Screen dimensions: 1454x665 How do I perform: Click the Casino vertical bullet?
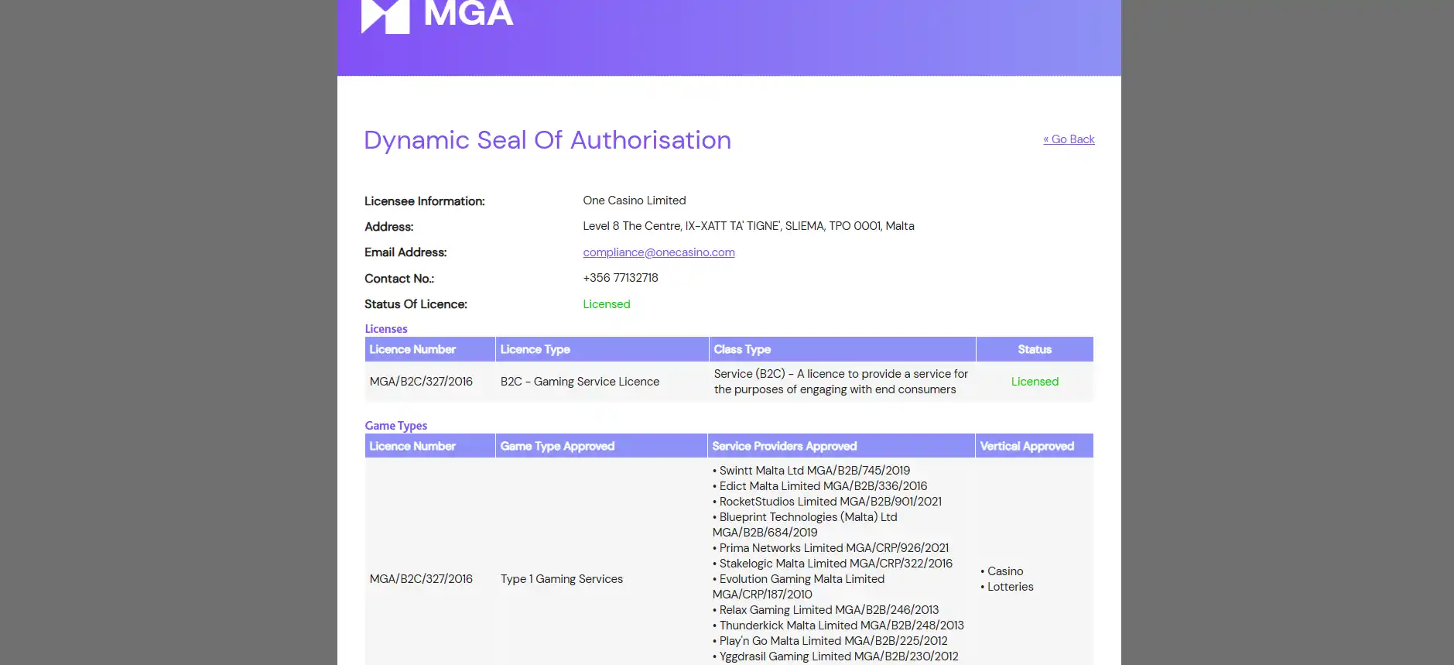coord(1001,571)
